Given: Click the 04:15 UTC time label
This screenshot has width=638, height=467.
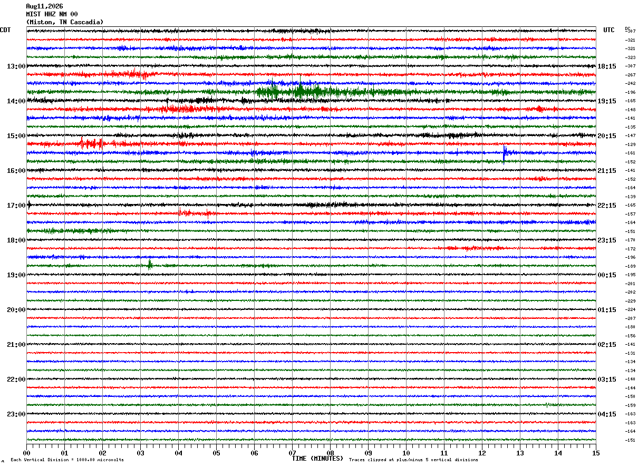Looking at the screenshot, I should pos(607,414).
